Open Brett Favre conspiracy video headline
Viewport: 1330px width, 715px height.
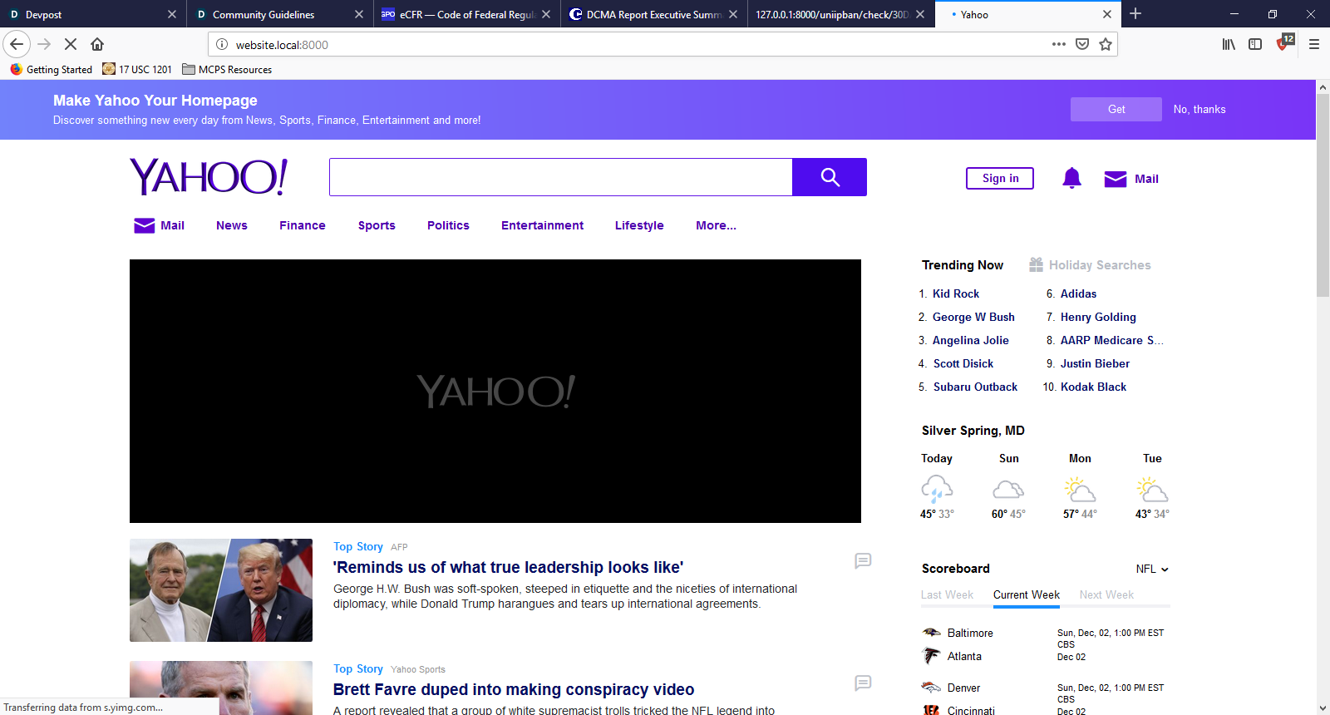514,689
